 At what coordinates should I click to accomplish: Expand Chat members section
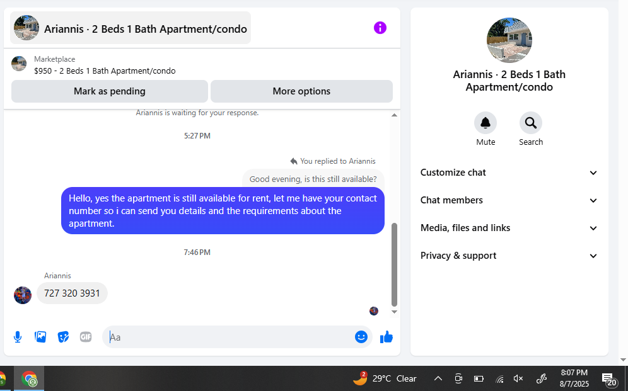(509, 200)
